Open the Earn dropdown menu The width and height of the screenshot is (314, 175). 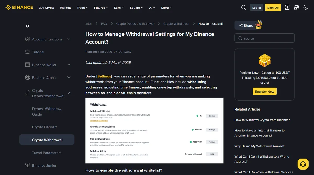[119, 8]
